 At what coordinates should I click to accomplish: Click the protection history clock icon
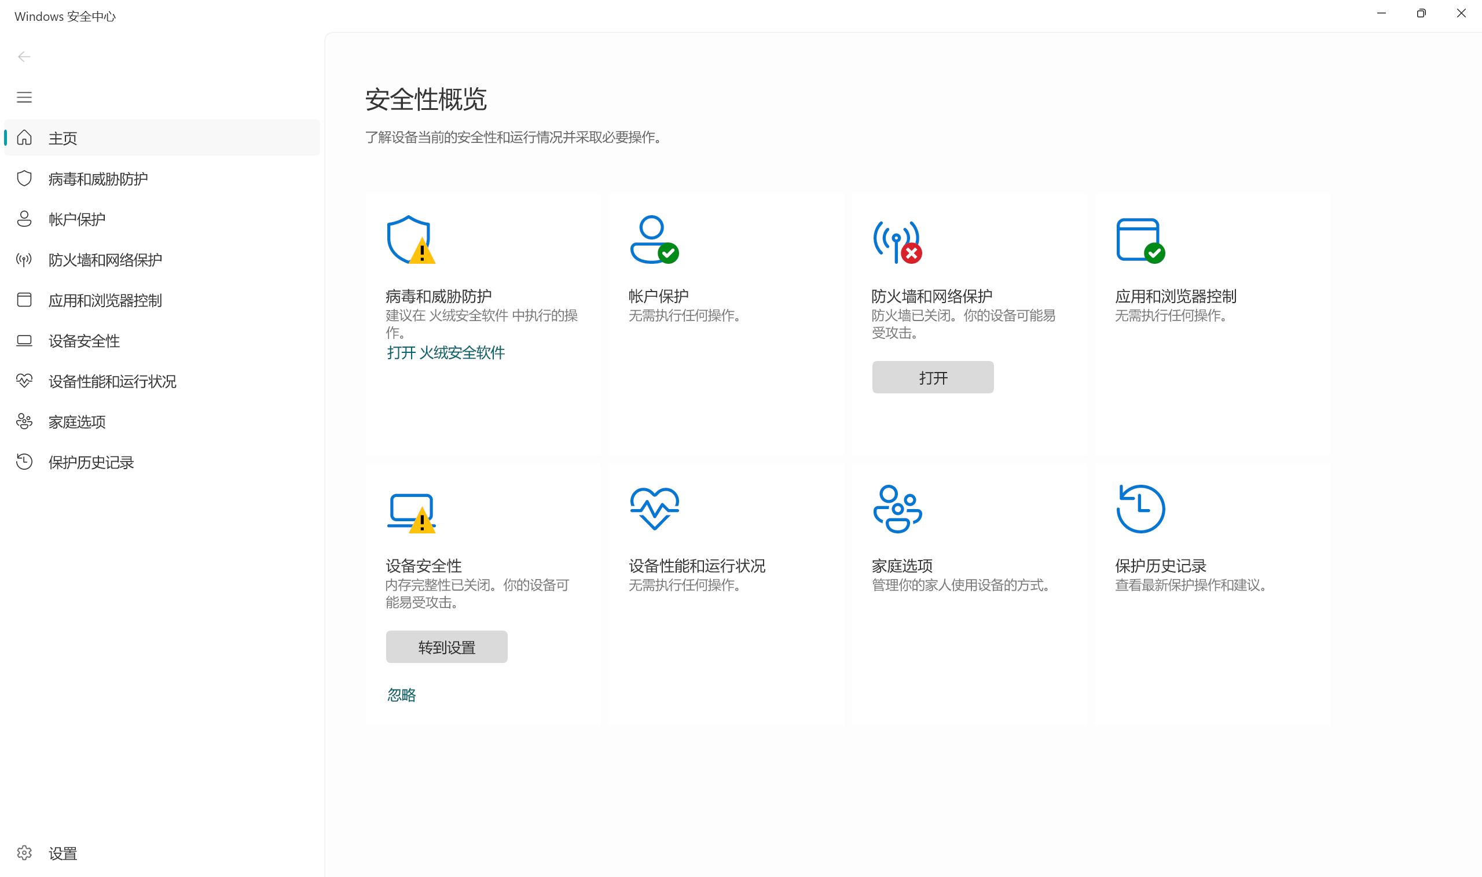[1140, 509]
